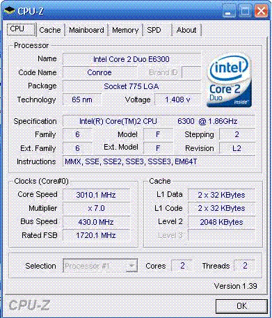Image resolution: width=272 pixels, height=318 pixels.
Task: Maximize the CPU-Z window
Action: pyautogui.click(x=245, y=11)
